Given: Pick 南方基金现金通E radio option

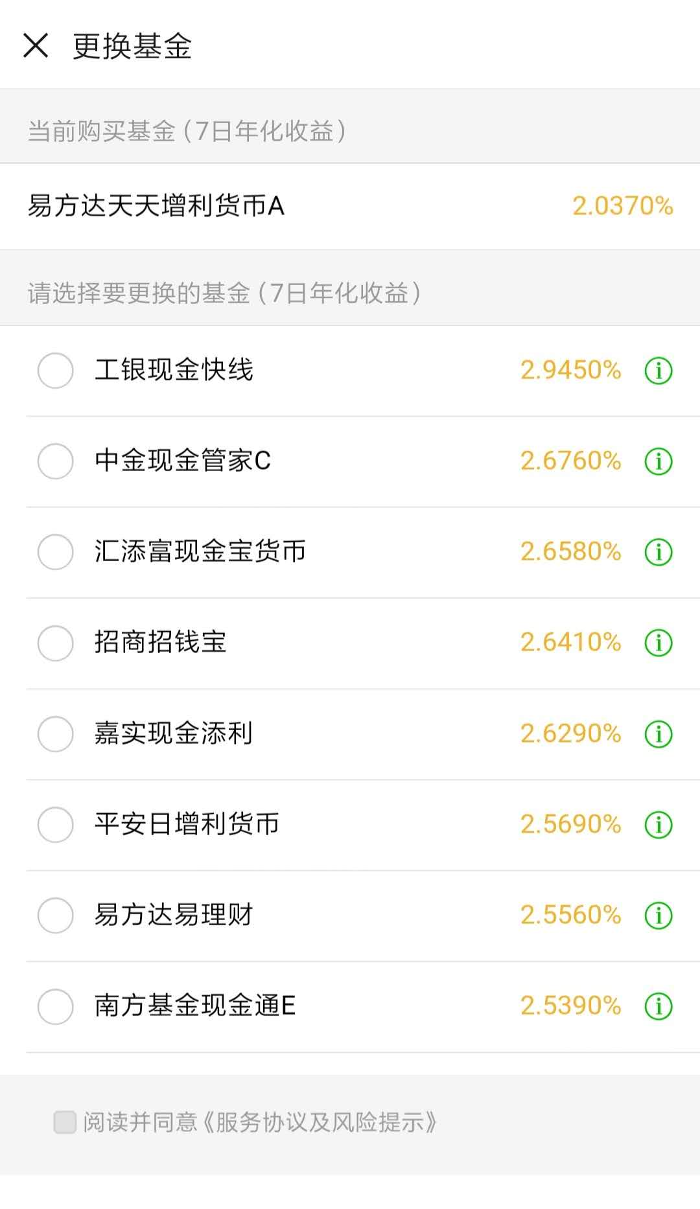Looking at the screenshot, I should pos(56,1006).
